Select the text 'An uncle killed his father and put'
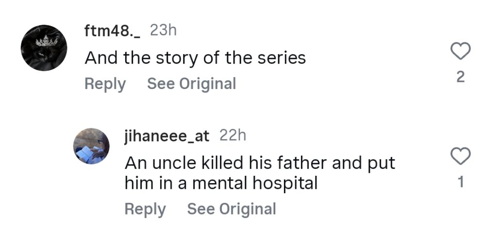The image size is (497, 246). point(260,163)
